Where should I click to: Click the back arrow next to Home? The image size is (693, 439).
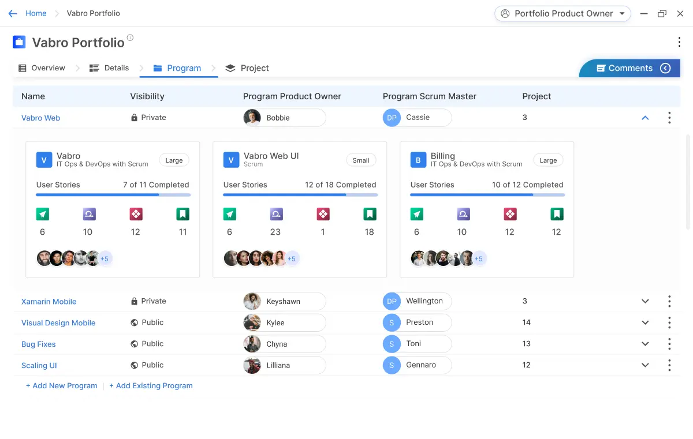coord(13,13)
